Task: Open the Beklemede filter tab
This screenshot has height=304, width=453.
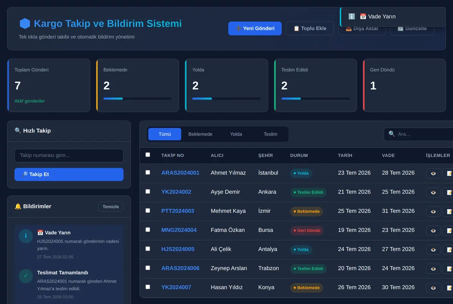Action: coord(200,134)
